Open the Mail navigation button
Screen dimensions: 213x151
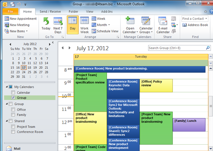tap(14, 149)
